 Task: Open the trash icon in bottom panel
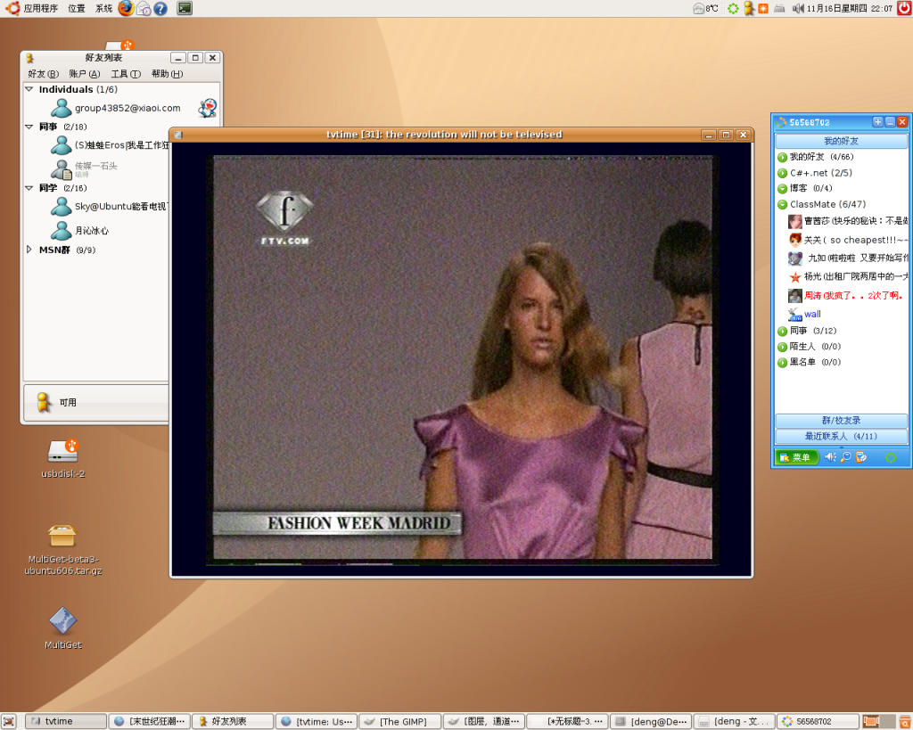(904, 721)
